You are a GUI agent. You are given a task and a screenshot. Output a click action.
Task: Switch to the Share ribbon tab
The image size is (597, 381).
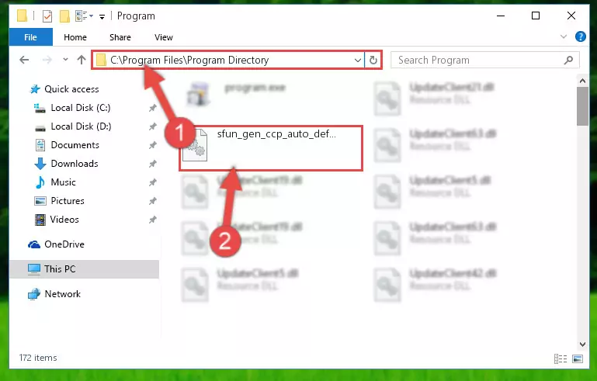click(120, 37)
